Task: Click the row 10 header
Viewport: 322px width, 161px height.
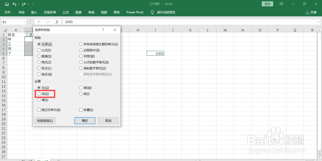Action: pos(4,77)
